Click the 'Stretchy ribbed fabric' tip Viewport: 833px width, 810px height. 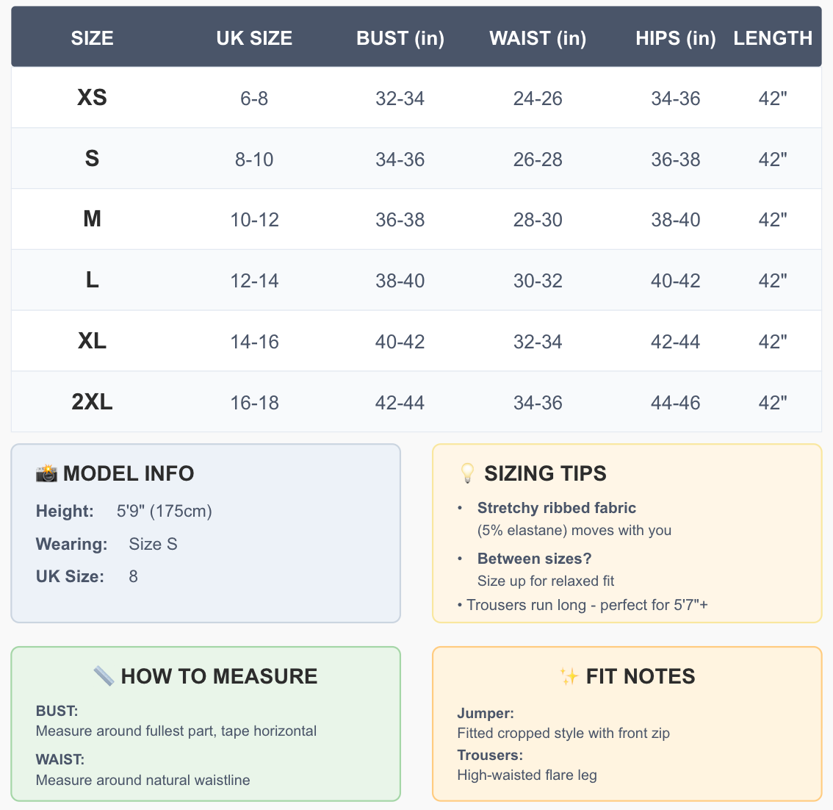point(556,508)
